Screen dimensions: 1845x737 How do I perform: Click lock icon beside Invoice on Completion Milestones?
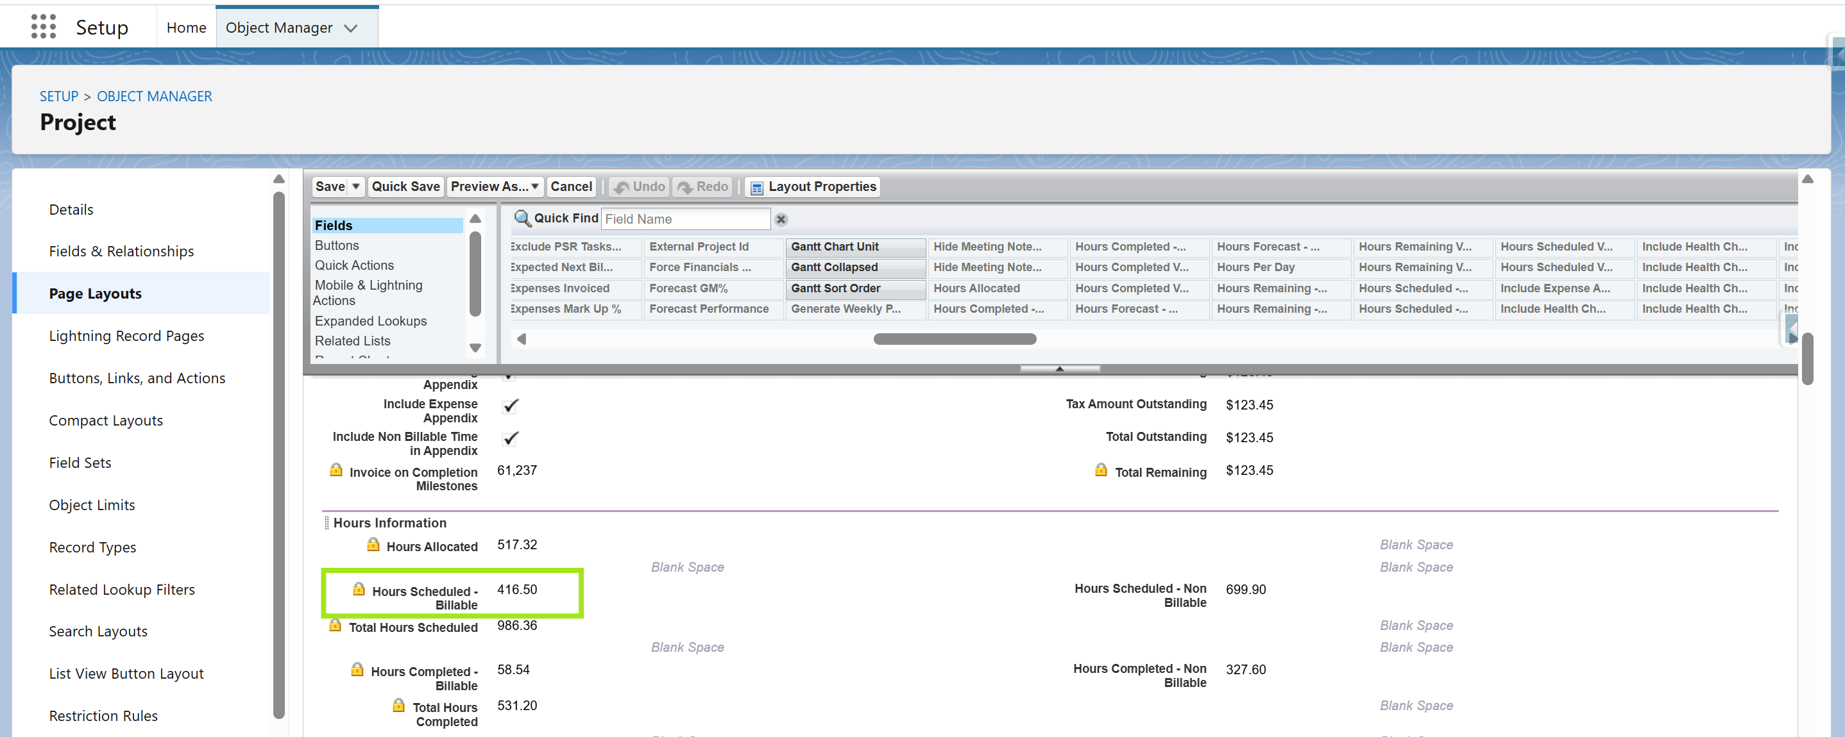(x=336, y=469)
